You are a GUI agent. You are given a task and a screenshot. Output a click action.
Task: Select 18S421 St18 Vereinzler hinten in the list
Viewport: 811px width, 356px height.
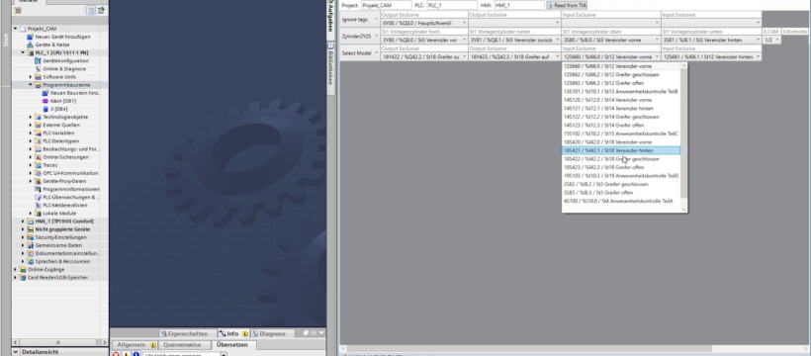coord(621,150)
